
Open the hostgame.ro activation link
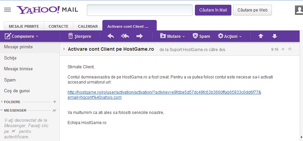tap(164, 95)
